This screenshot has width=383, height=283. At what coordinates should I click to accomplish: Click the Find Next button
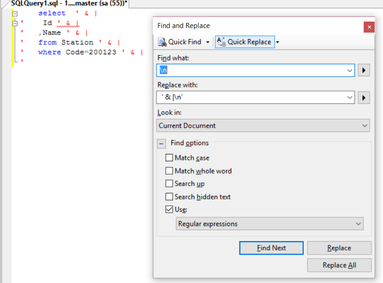pos(271,248)
